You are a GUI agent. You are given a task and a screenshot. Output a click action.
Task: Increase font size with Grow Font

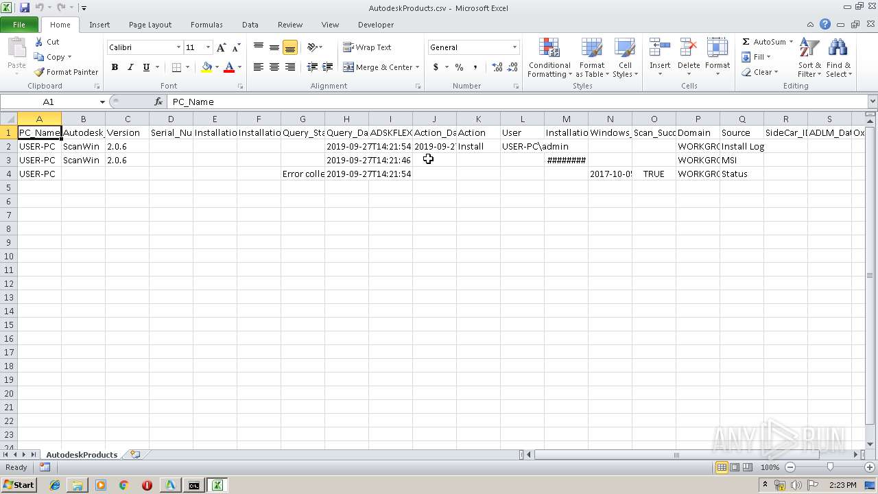[x=221, y=47]
